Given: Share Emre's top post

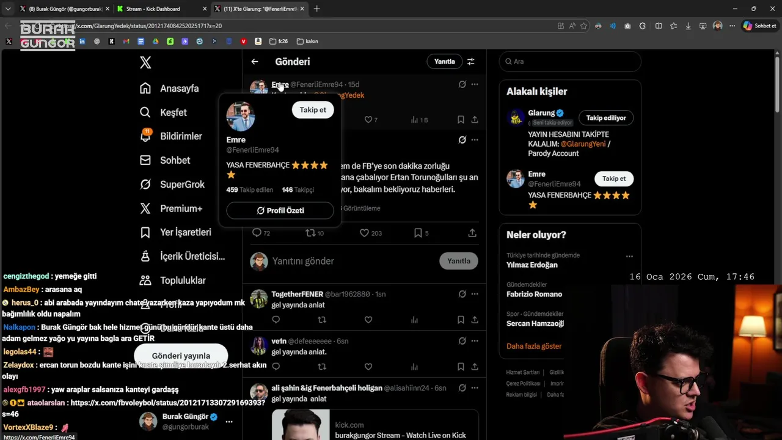Looking at the screenshot, I should (475, 120).
